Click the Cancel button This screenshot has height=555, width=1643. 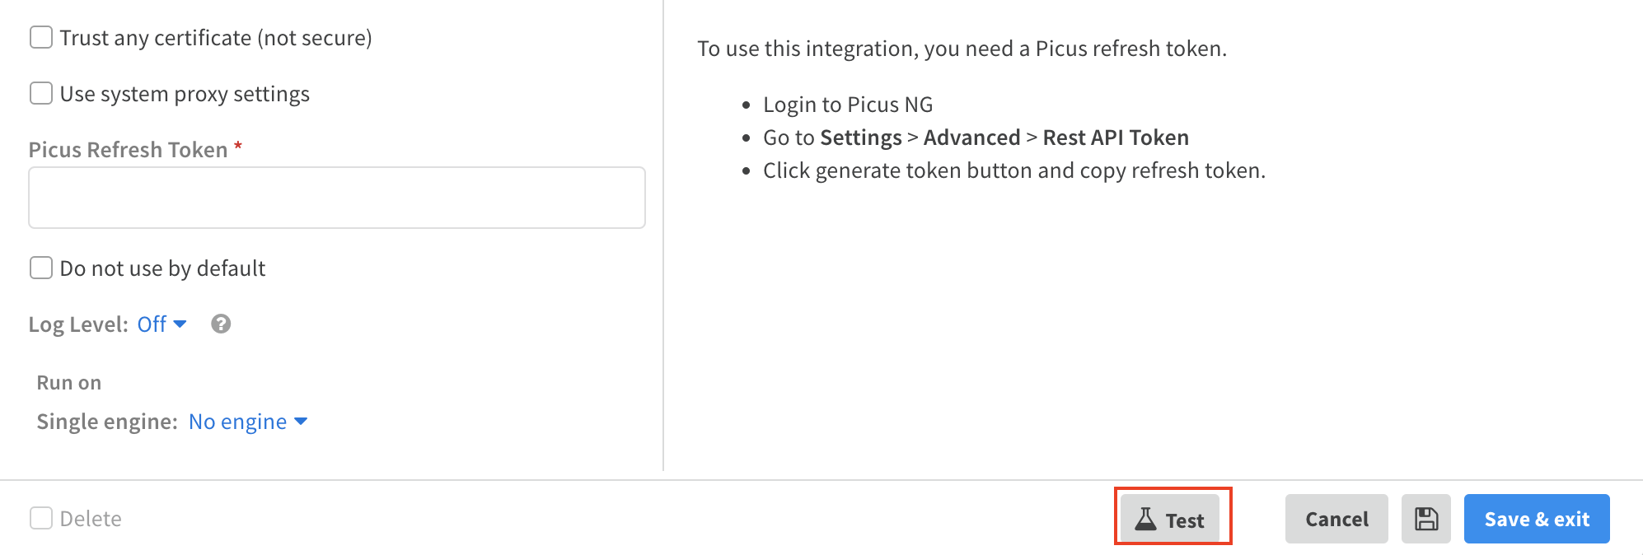click(x=1336, y=519)
